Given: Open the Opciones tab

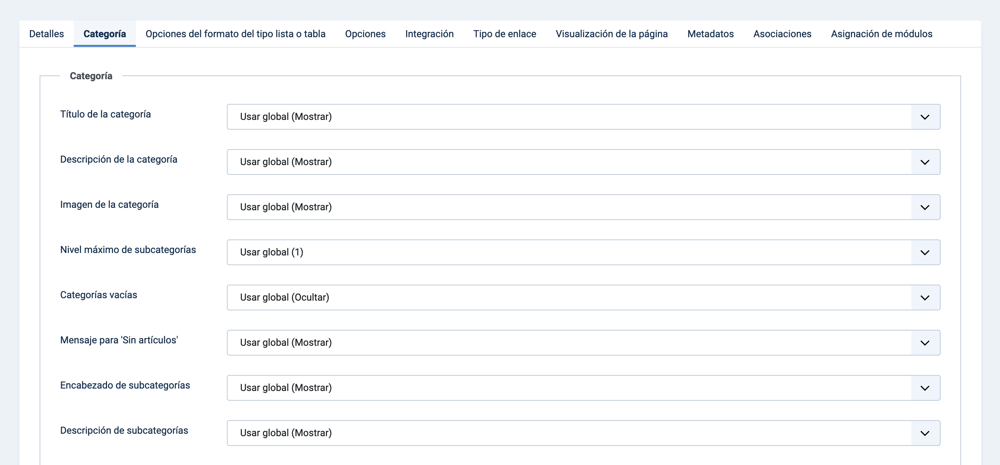Looking at the screenshot, I should point(365,34).
